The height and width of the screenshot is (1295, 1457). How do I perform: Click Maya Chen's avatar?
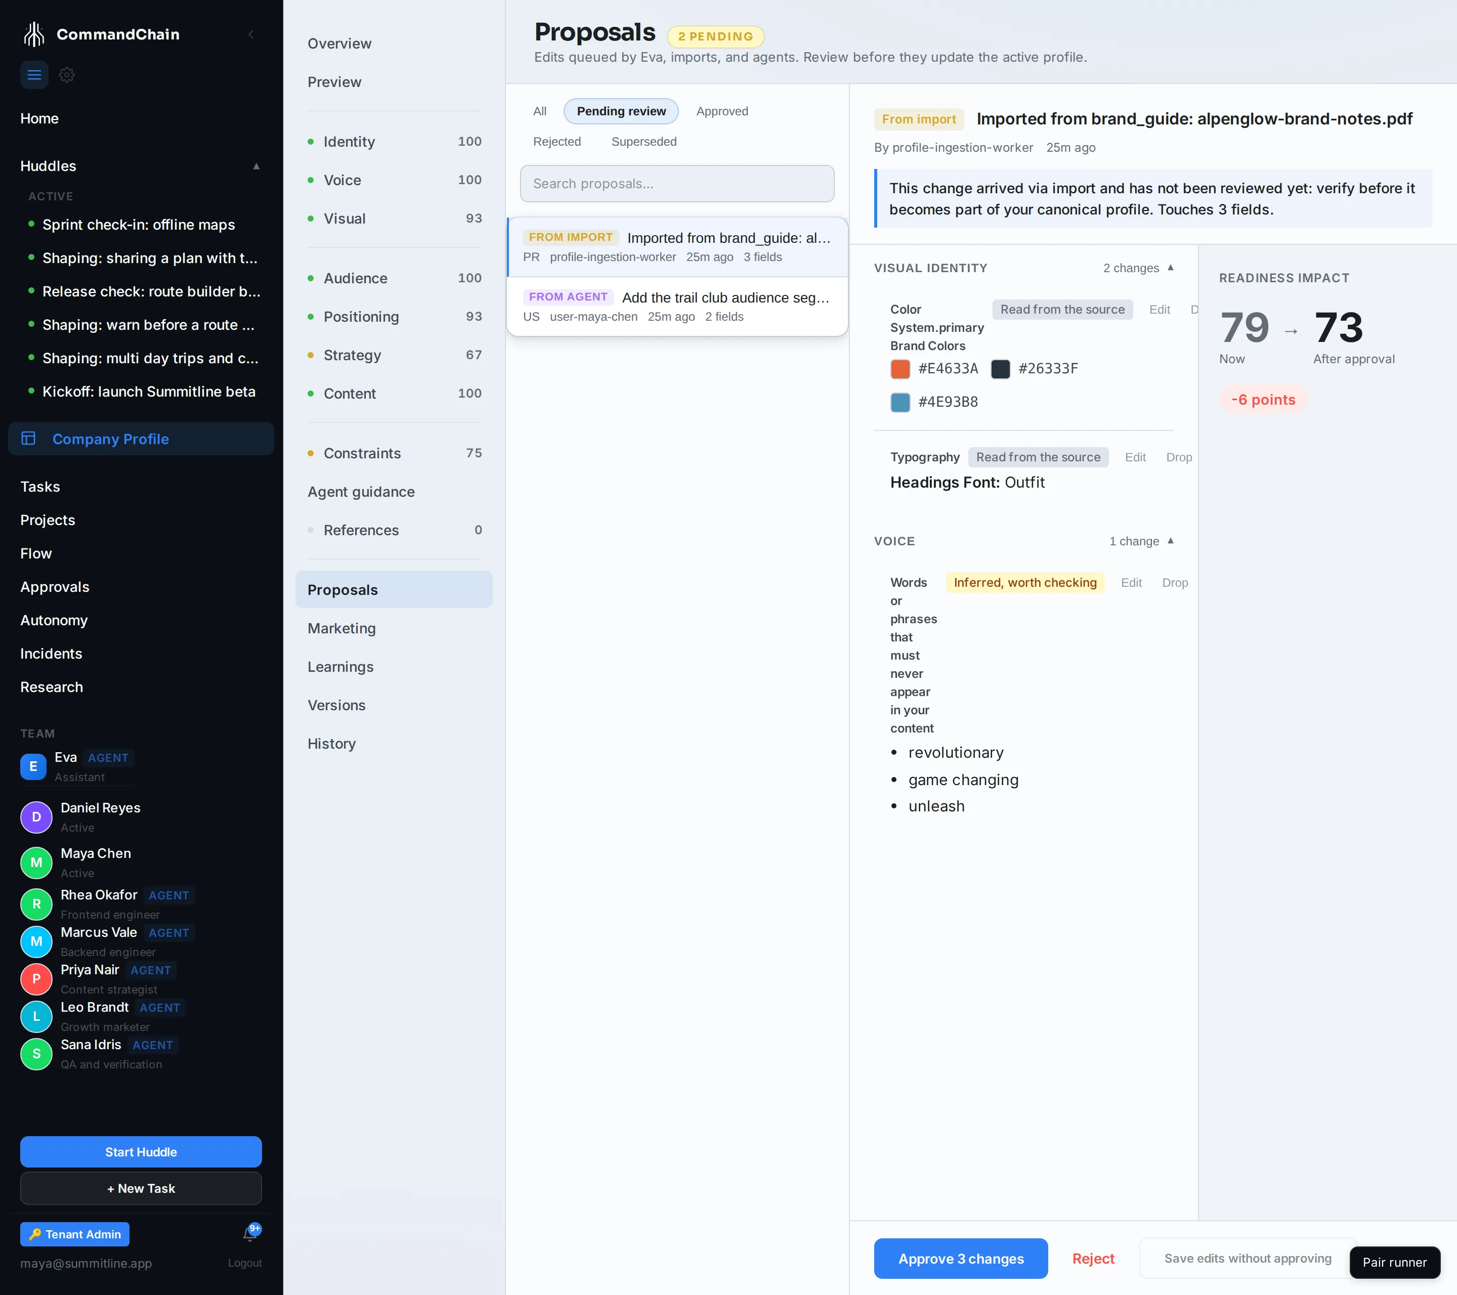36,862
